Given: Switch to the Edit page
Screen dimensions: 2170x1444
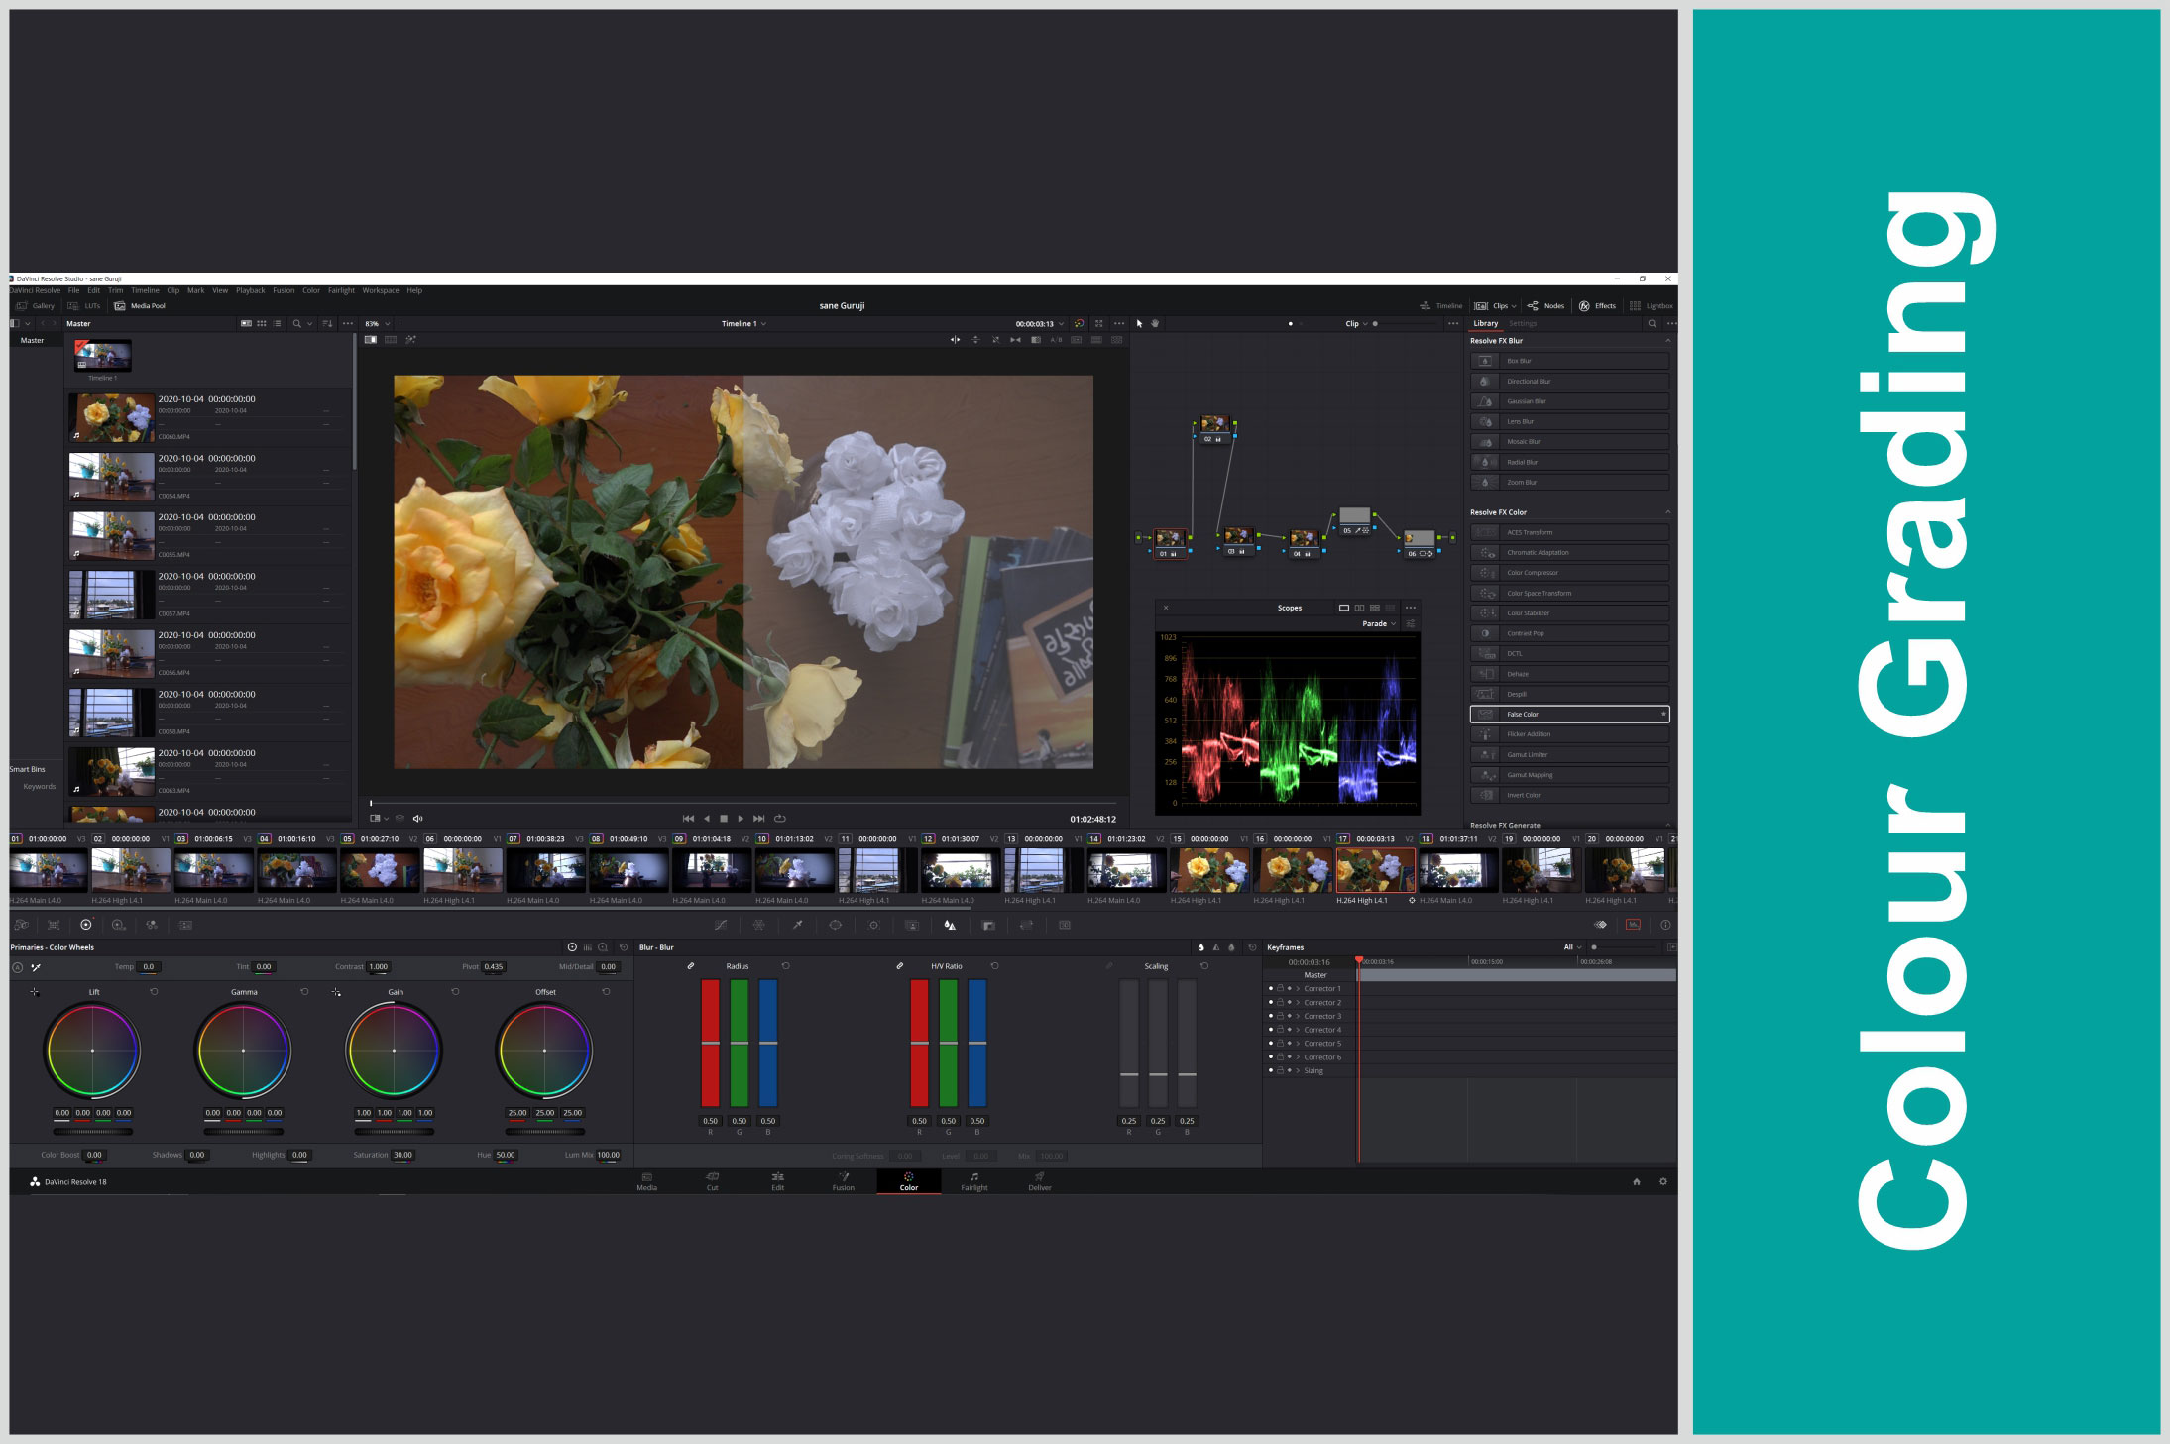Looking at the screenshot, I should (x=777, y=1181).
